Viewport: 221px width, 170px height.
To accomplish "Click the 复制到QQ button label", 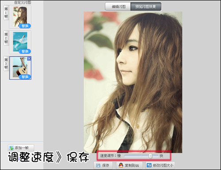I will click(132, 166).
